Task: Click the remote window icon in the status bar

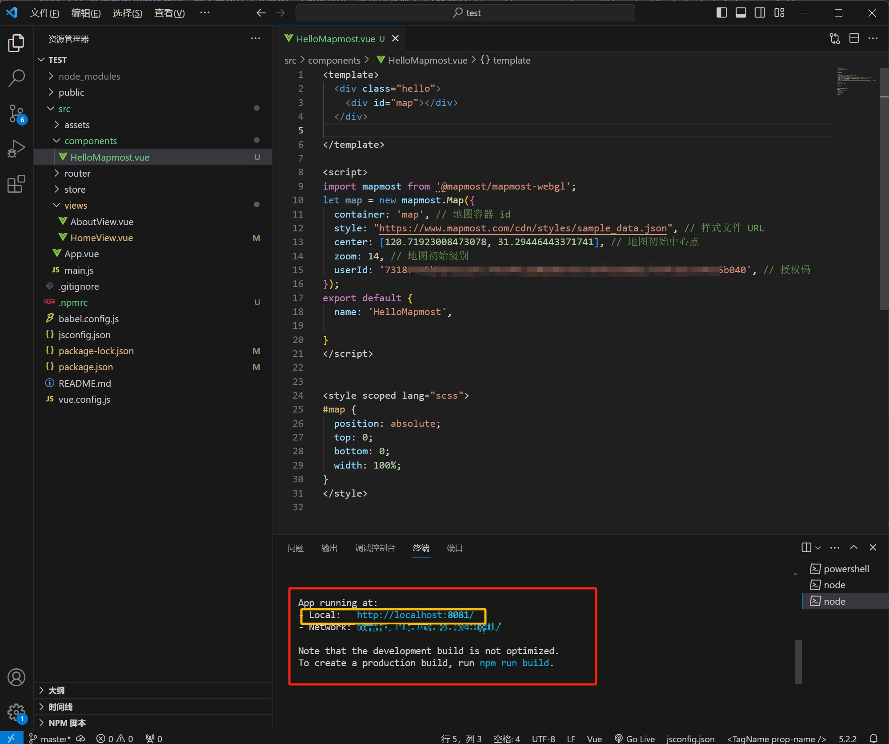Action: [12, 738]
